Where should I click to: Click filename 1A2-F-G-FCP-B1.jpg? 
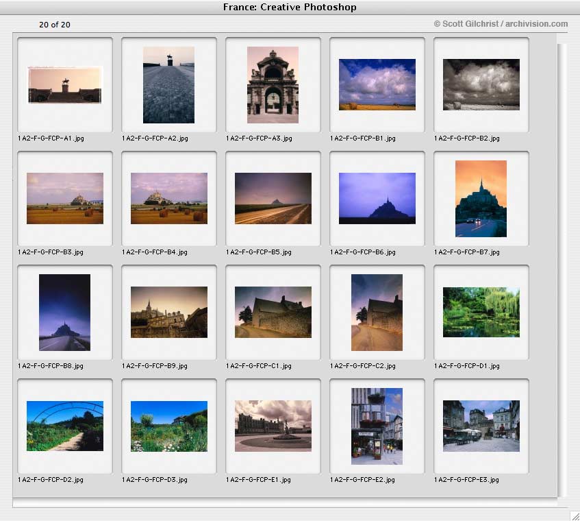point(363,138)
